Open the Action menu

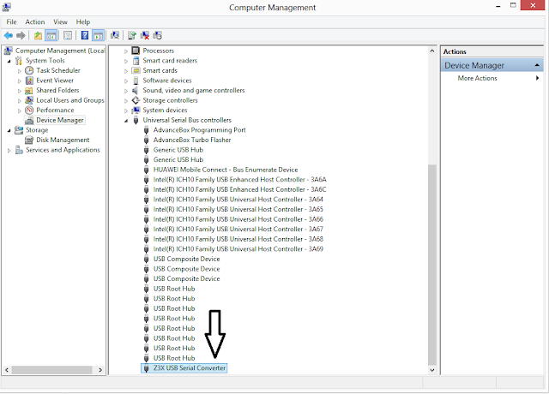pos(35,21)
